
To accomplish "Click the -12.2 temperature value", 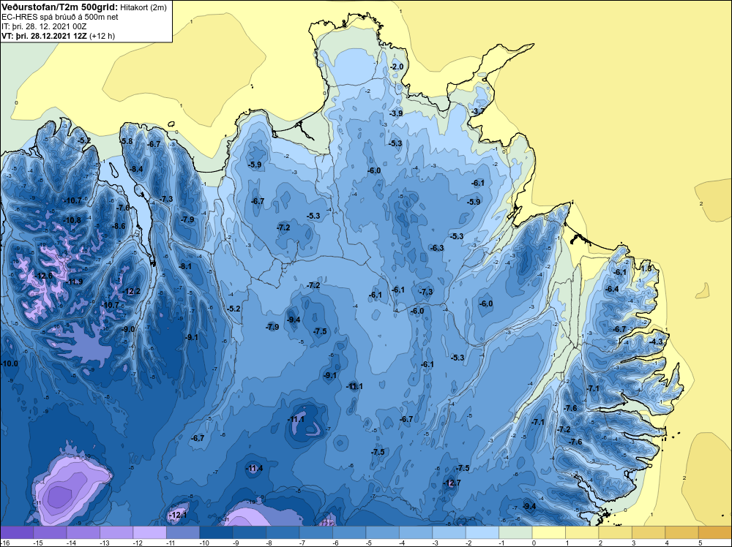I will [x=132, y=292].
